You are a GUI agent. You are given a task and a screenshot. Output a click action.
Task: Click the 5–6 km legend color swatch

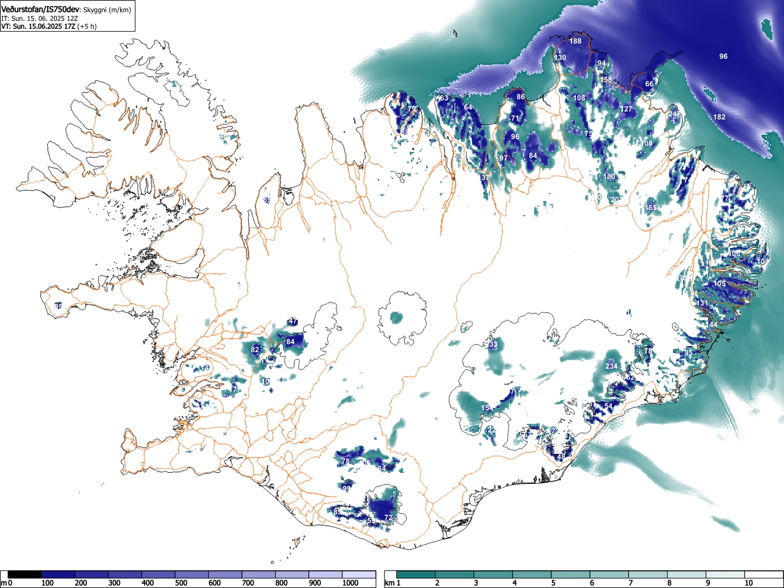571,575
